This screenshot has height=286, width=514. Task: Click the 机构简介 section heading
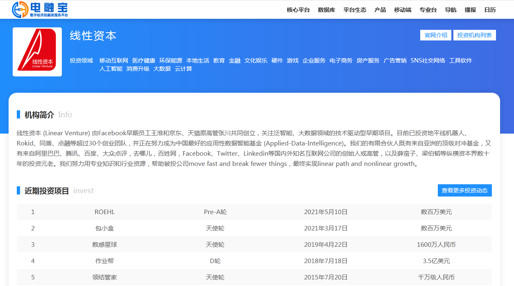[x=39, y=115]
